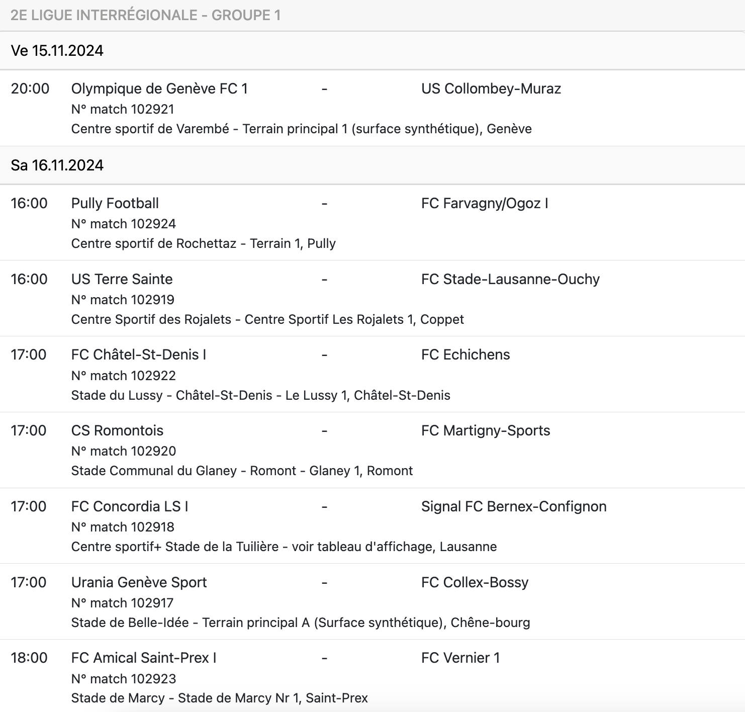Select the Pully Football home team
Viewport: 745px width, 712px height.
(115, 204)
